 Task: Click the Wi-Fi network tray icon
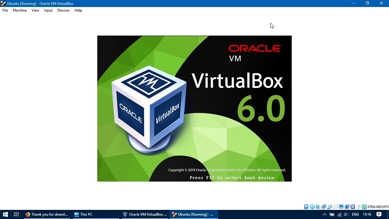pos(339,214)
